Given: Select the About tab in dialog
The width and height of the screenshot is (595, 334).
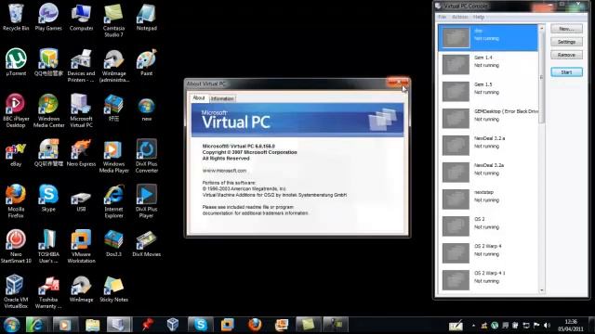Looking at the screenshot, I should (199, 97).
